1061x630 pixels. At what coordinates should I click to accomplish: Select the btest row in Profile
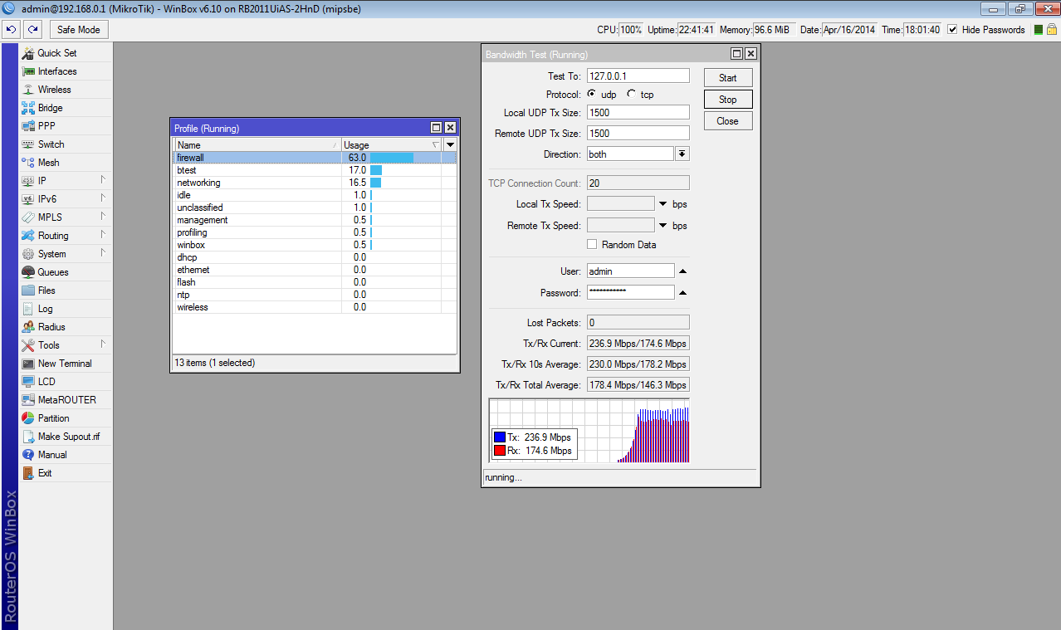coord(315,170)
